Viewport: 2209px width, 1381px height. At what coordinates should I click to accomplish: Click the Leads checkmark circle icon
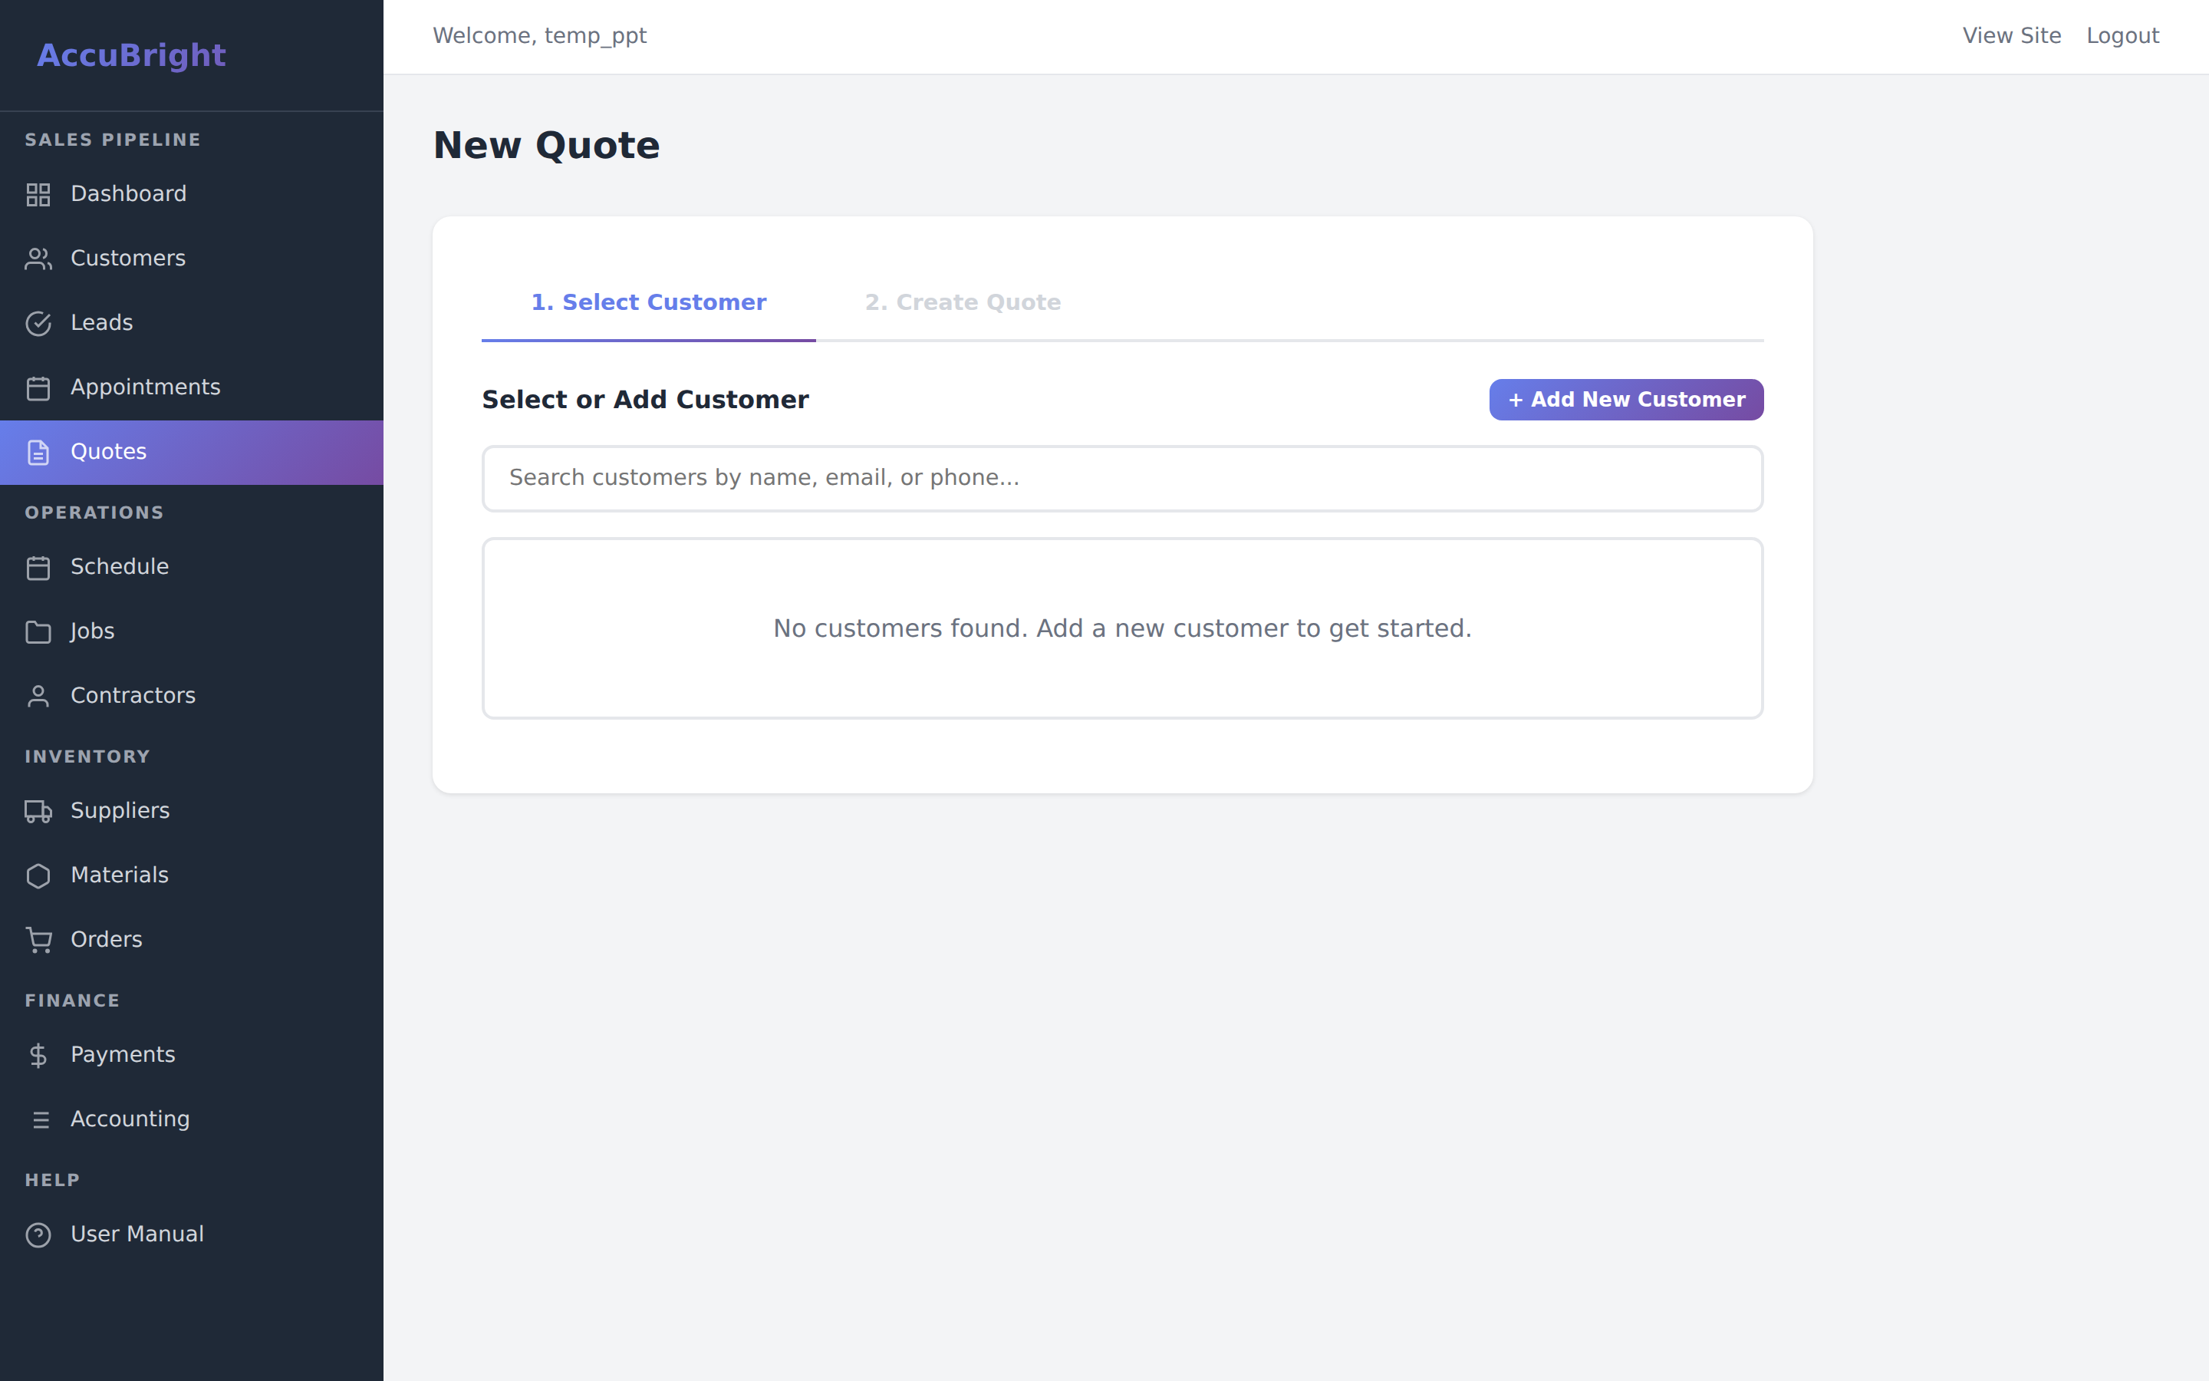[38, 323]
